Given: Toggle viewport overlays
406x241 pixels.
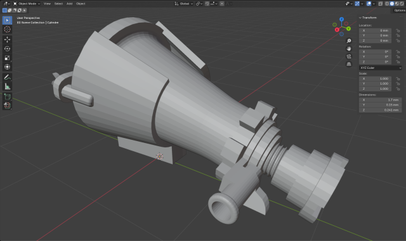Looking at the screenshot, I should pos(369,4).
